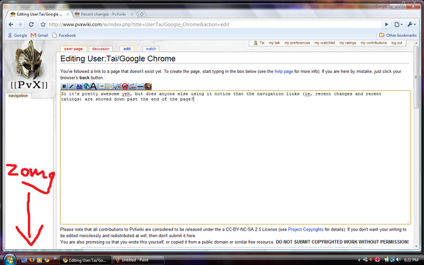The height and width of the screenshot is (265, 424).
Task: Switch to the Recent changes - PvXwiki tab
Action: [103, 14]
